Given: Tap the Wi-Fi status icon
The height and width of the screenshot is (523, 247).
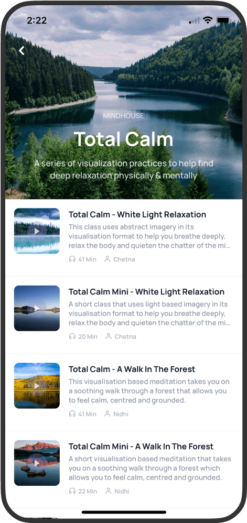Looking at the screenshot, I should tap(208, 20).
